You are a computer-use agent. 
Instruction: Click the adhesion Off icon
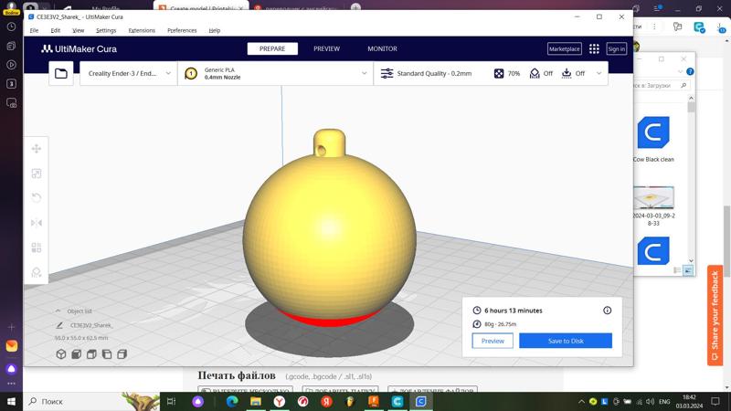point(567,73)
